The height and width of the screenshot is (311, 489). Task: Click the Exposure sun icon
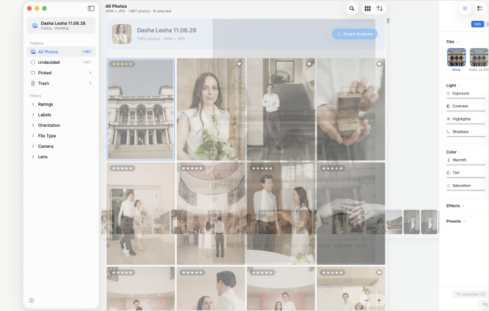coord(449,93)
